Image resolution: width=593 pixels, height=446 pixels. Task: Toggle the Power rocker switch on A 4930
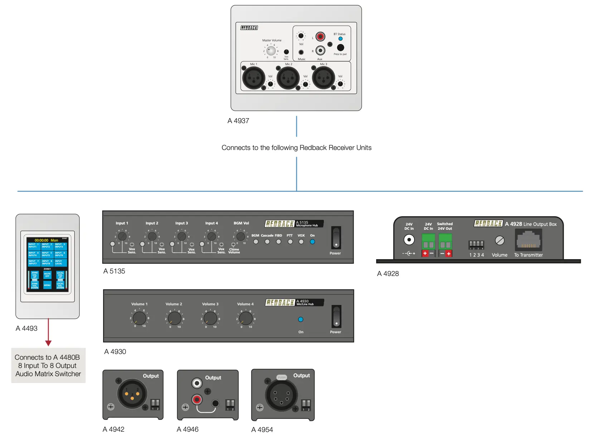click(x=336, y=316)
